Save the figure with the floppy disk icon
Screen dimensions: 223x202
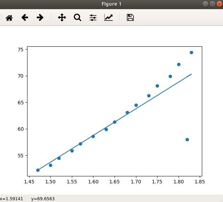(130, 18)
